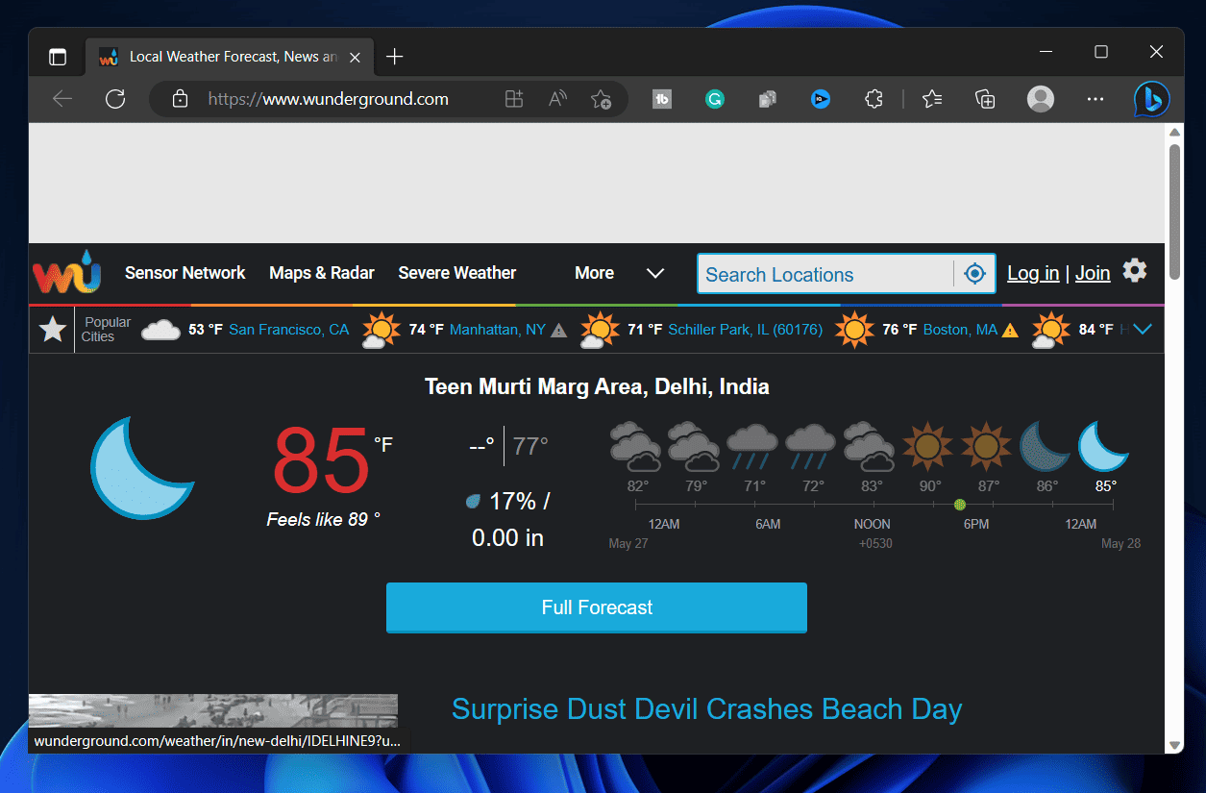Open browser Settings and more menu
The width and height of the screenshot is (1206, 793).
pos(1095,99)
